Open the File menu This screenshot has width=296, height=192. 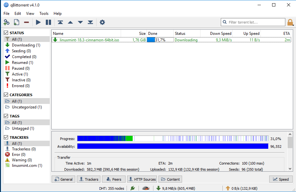tap(6, 14)
